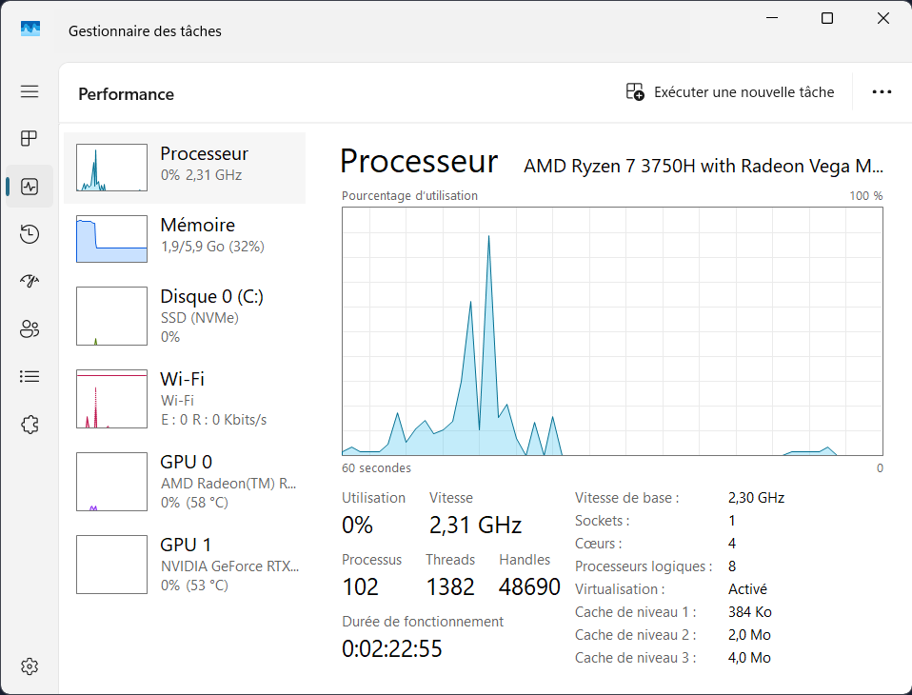The image size is (912, 695).
Task: Open App history via the clock icon
Action: coord(29,233)
